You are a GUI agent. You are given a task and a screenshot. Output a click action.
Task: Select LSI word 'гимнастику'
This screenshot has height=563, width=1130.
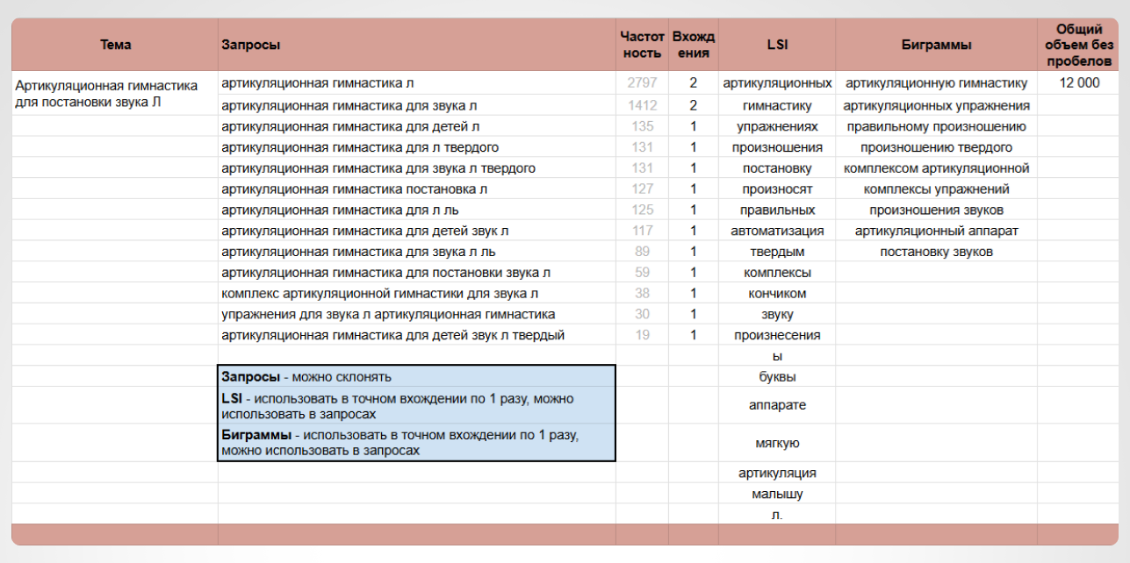pos(777,105)
